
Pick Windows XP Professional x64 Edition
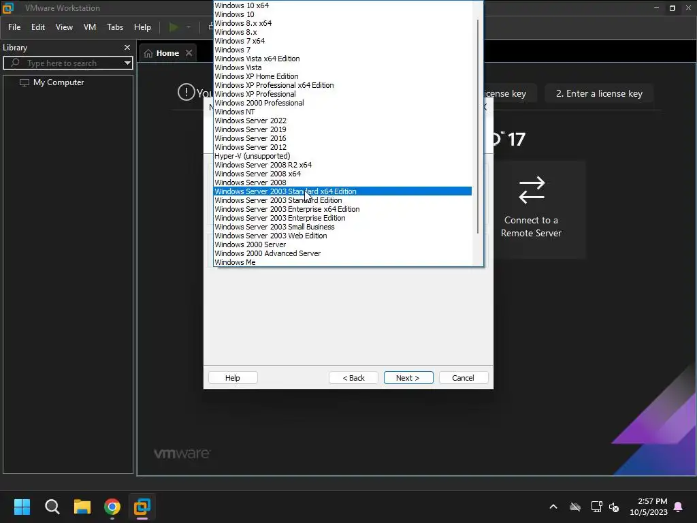coord(343,85)
